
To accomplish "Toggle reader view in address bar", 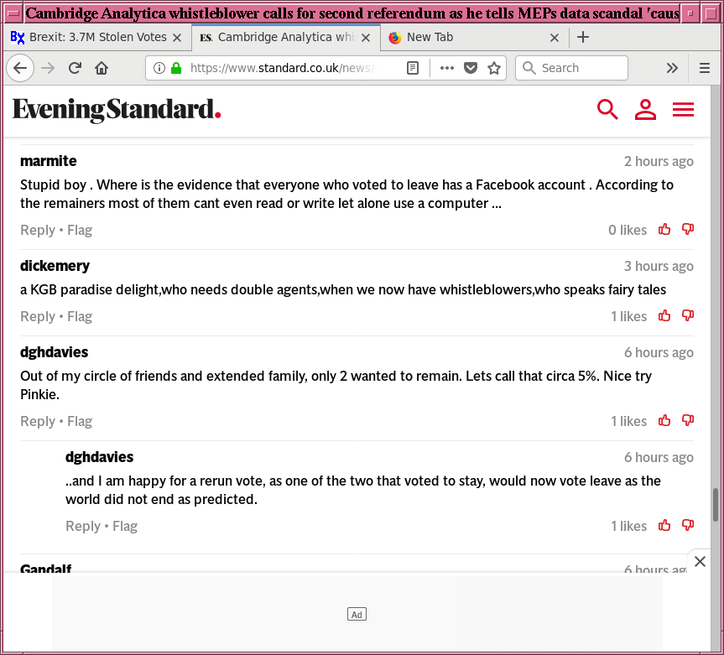I will (412, 68).
